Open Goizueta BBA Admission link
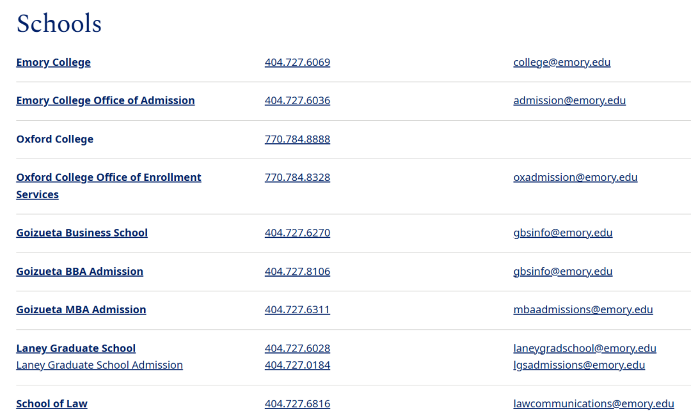This screenshot has width=691, height=411. (79, 271)
